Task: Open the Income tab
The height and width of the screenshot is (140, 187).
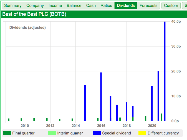Action: click(x=55, y=6)
